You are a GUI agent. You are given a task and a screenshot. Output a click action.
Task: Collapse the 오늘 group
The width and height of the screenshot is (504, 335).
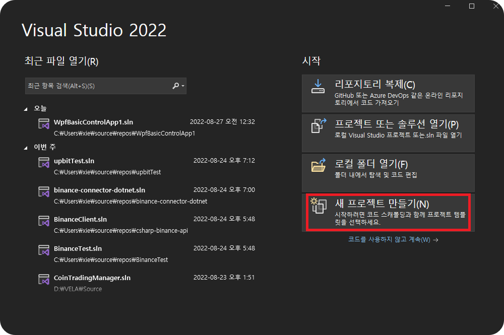[x=26, y=109]
